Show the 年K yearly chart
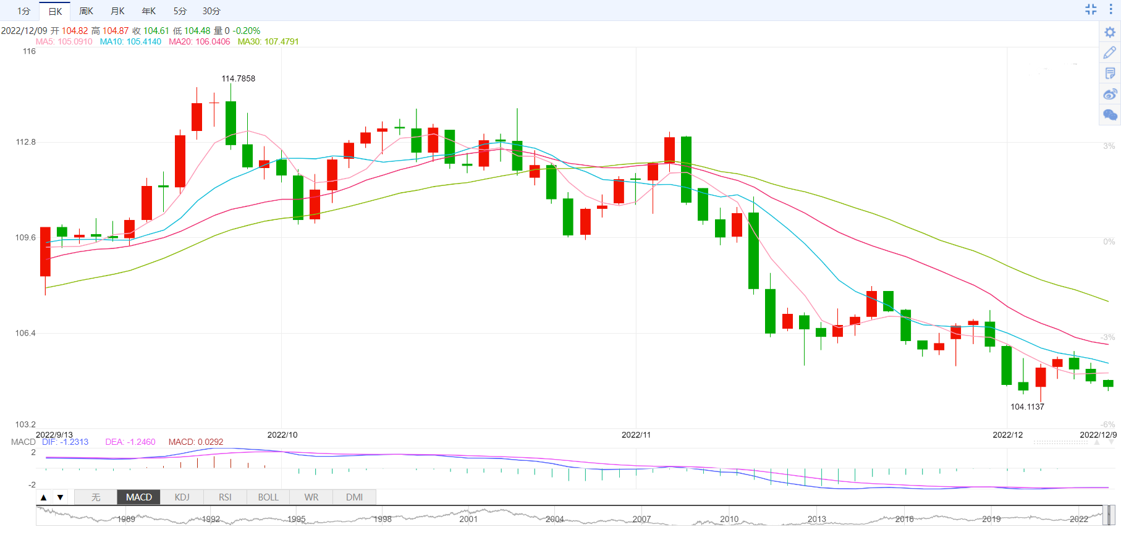This screenshot has height=540, width=1121. (149, 11)
